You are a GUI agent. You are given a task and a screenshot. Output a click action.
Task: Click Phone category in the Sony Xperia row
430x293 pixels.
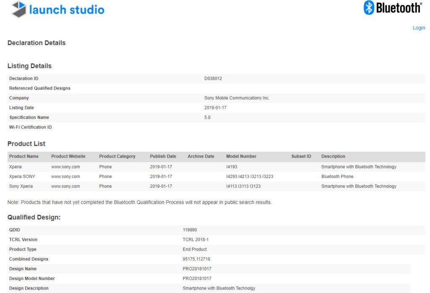click(105, 187)
